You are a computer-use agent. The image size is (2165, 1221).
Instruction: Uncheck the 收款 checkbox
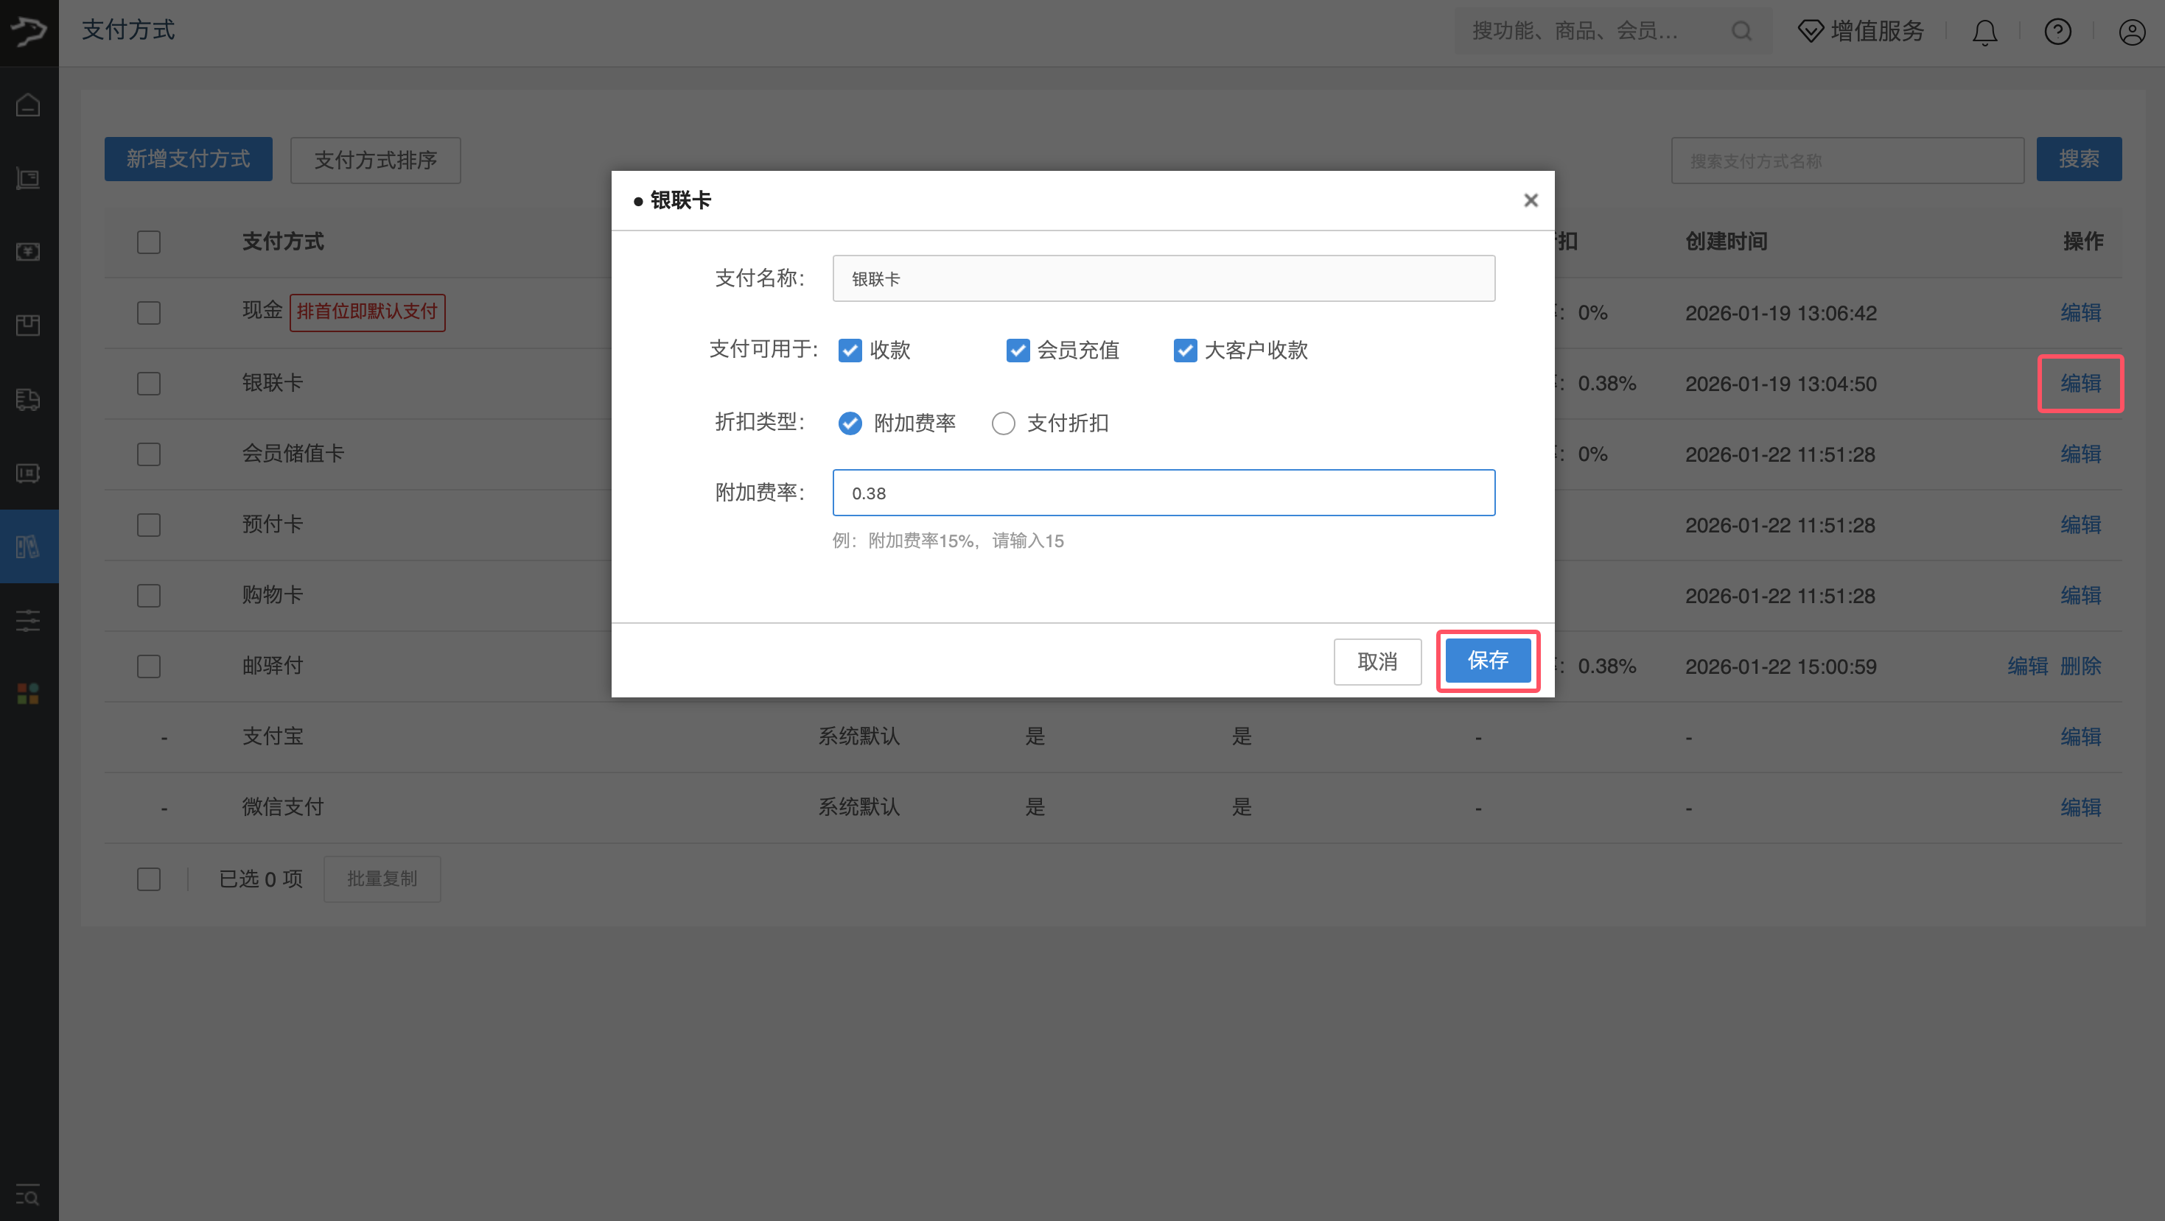[850, 351]
